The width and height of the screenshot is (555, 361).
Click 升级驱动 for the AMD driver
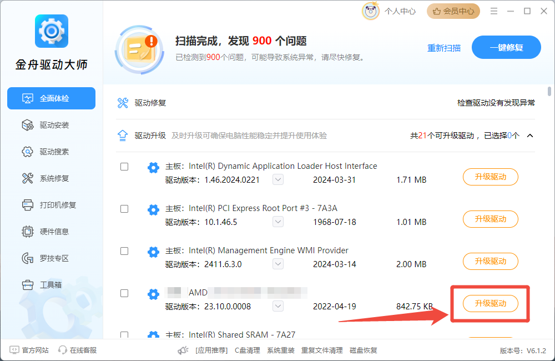pyautogui.click(x=491, y=303)
